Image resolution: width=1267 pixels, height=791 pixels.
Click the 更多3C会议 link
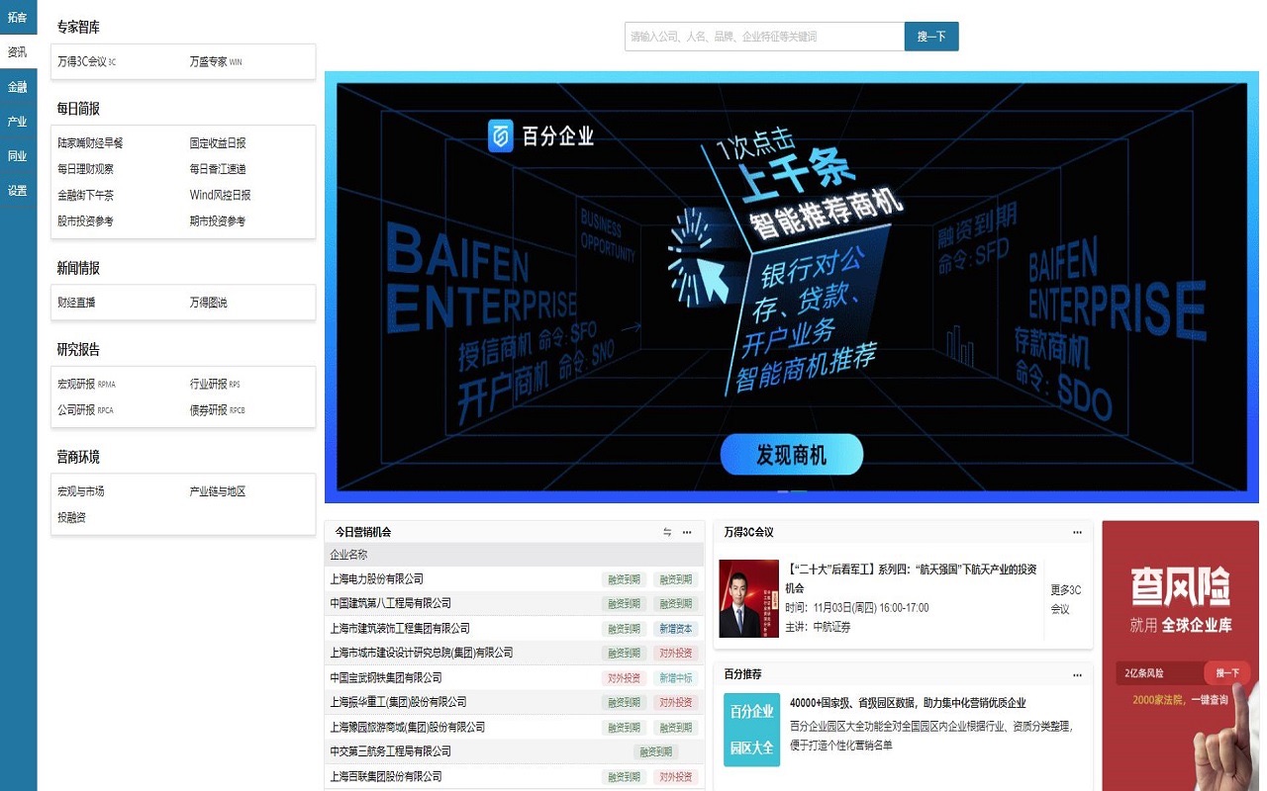pos(1065,599)
